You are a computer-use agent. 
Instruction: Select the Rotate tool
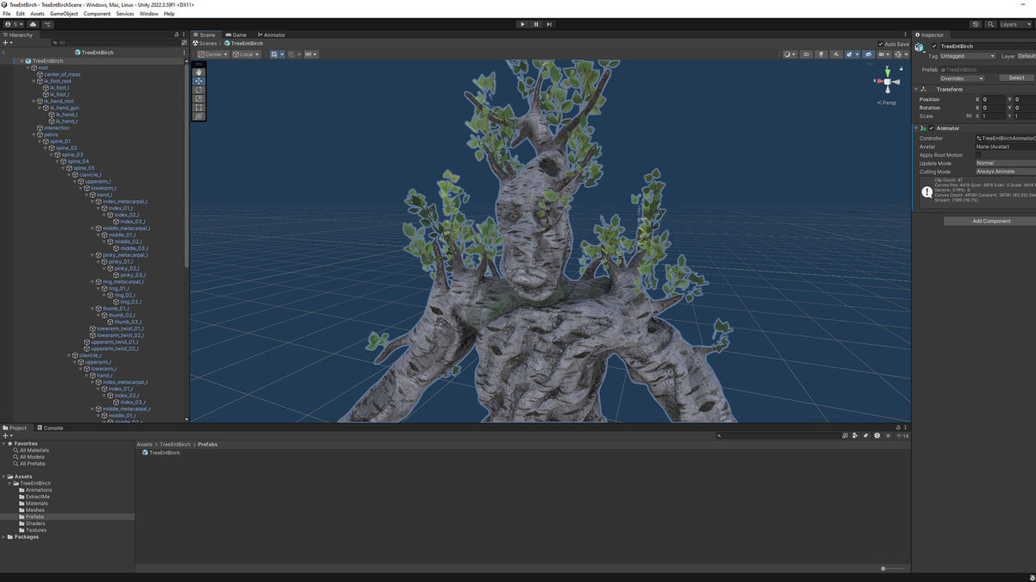point(199,90)
